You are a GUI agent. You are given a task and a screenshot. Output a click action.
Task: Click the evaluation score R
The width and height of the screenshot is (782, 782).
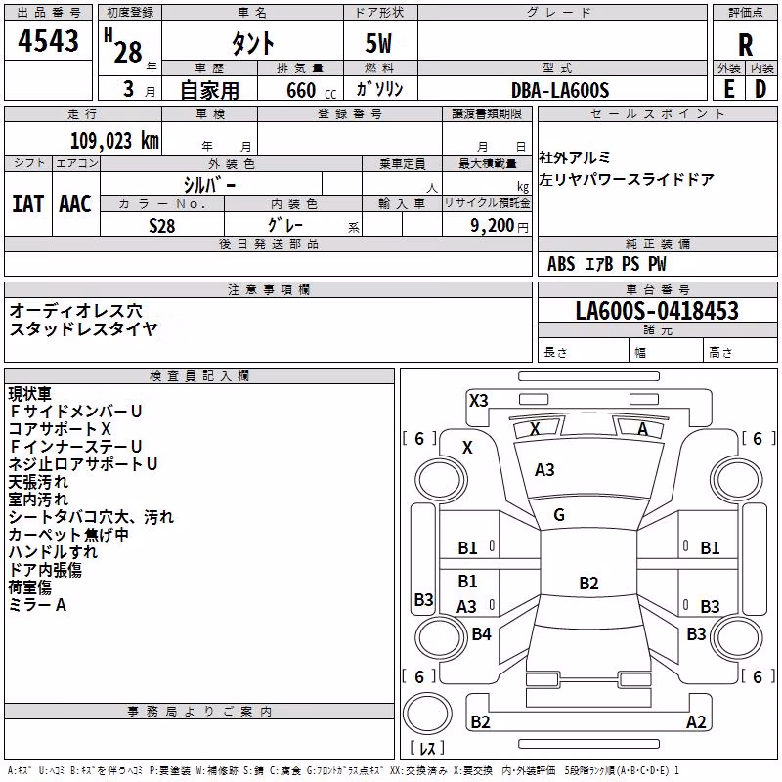click(x=745, y=45)
